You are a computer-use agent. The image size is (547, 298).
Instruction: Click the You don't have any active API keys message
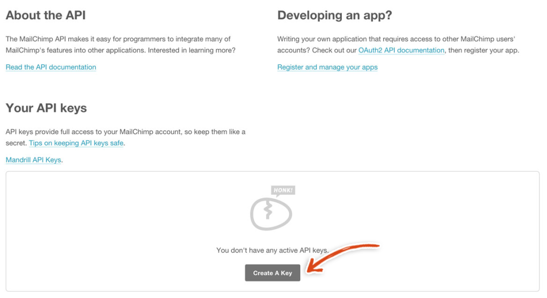[x=272, y=250]
